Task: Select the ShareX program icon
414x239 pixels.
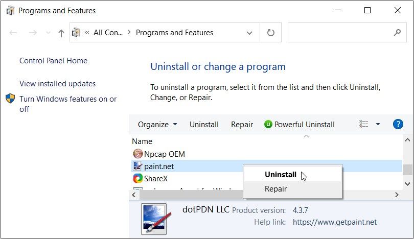Action: [137, 178]
